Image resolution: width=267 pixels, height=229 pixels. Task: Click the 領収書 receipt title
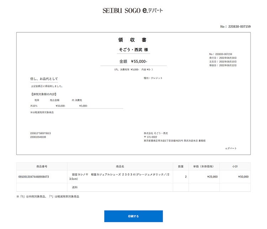[x=132, y=40]
